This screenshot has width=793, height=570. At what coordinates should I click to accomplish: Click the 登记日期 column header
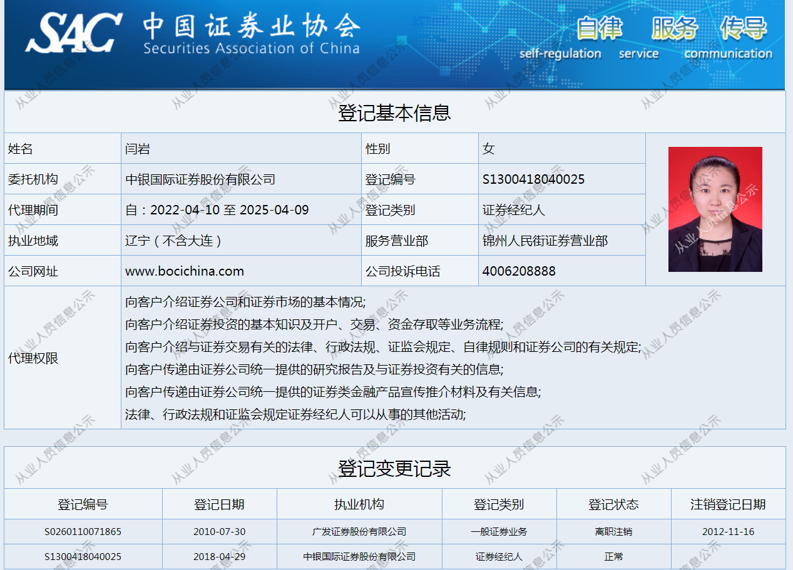(219, 504)
